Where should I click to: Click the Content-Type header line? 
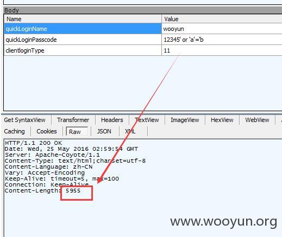pyautogui.click(x=75, y=161)
